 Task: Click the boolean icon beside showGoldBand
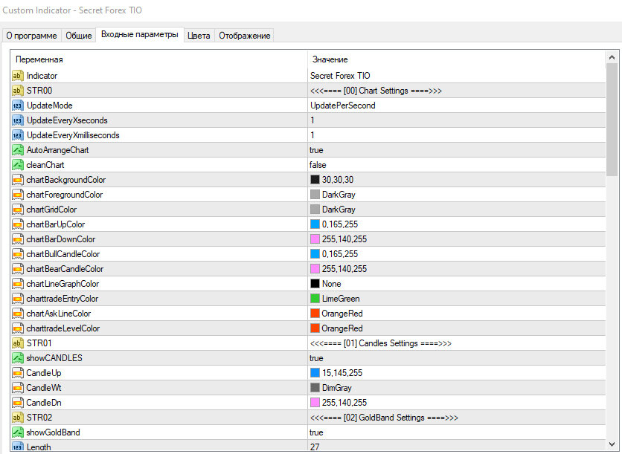(17, 432)
